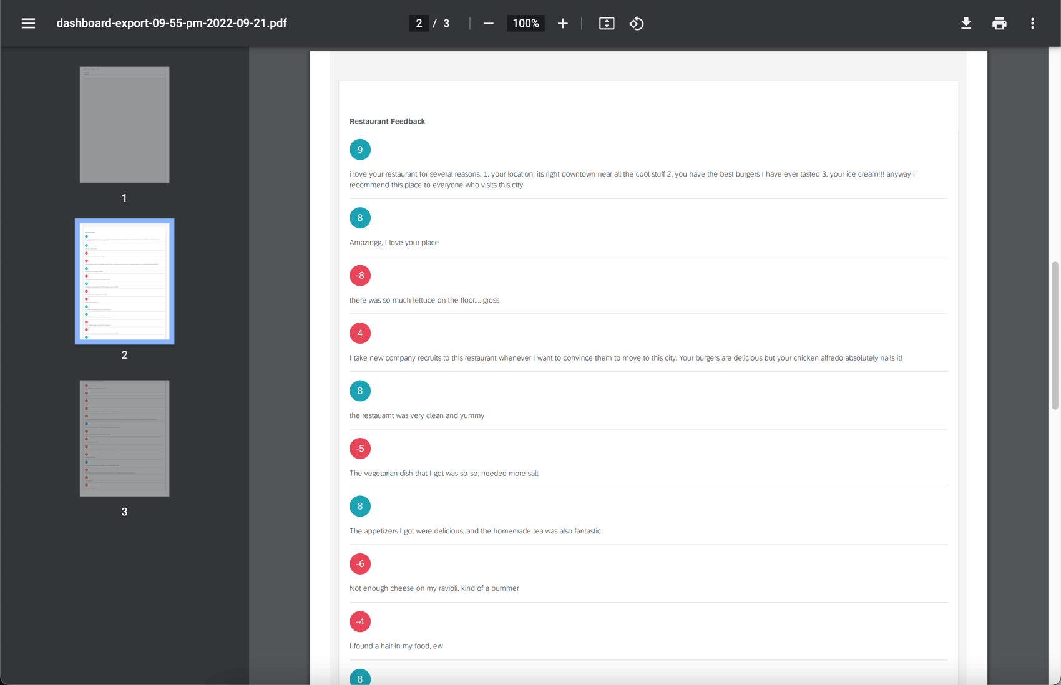Select the score badge showing -8
This screenshot has height=685, width=1061.
[360, 275]
